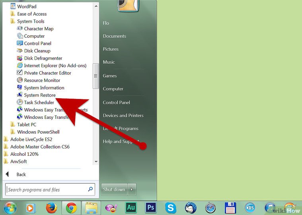
Task: Open Games from Start menu
Action: click(x=109, y=76)
